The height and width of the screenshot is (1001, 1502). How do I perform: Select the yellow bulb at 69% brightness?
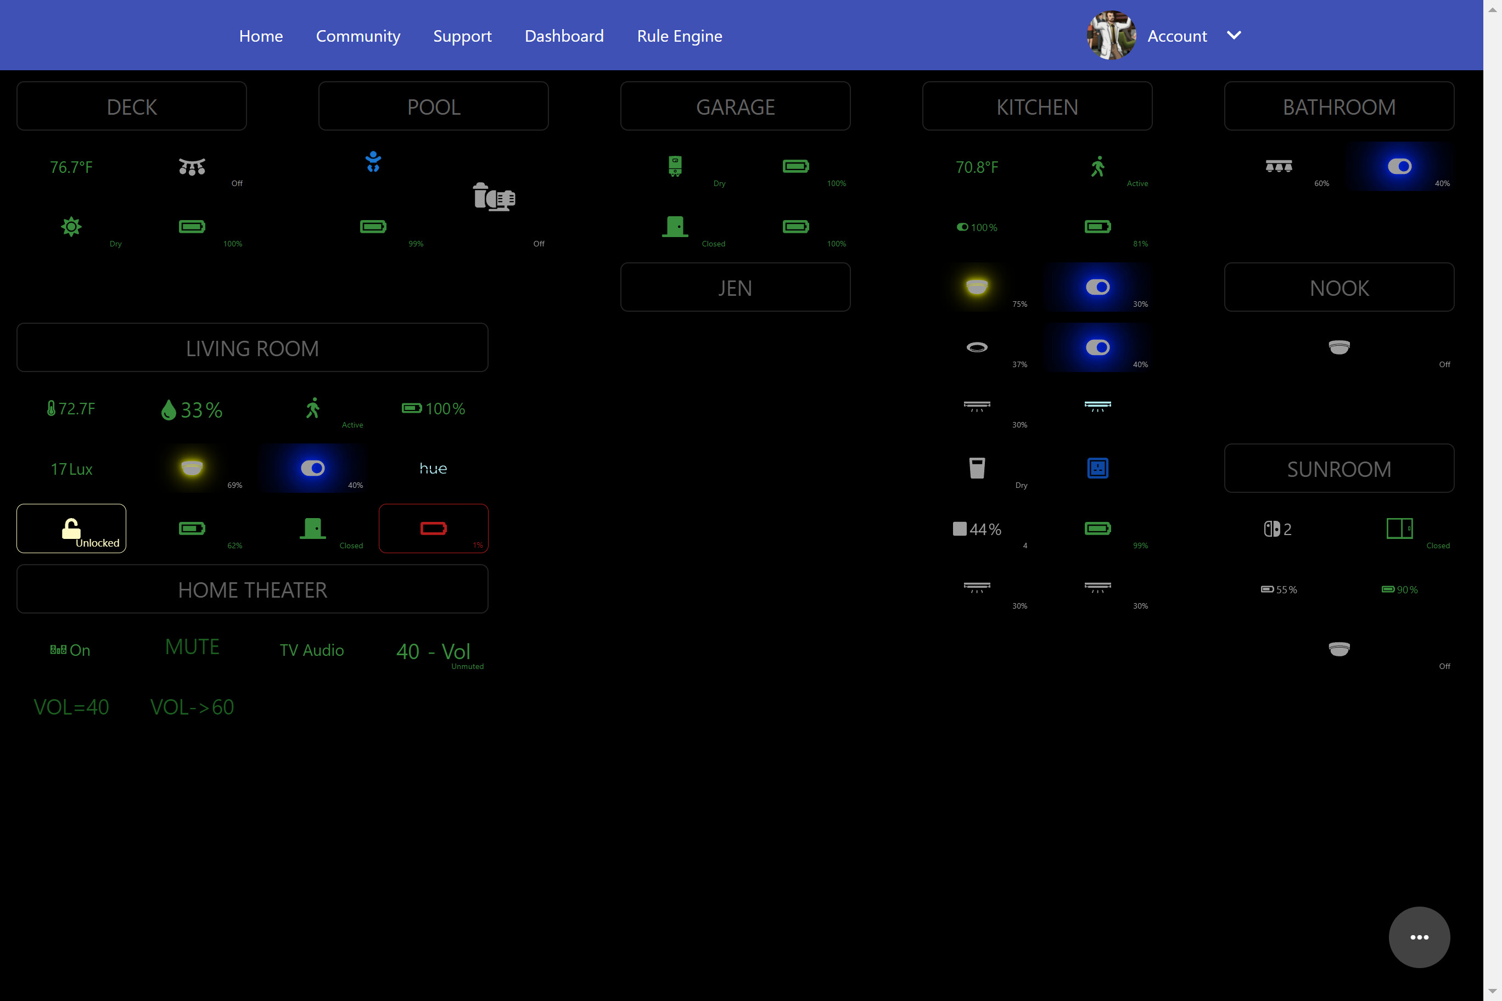pos(191,468)
